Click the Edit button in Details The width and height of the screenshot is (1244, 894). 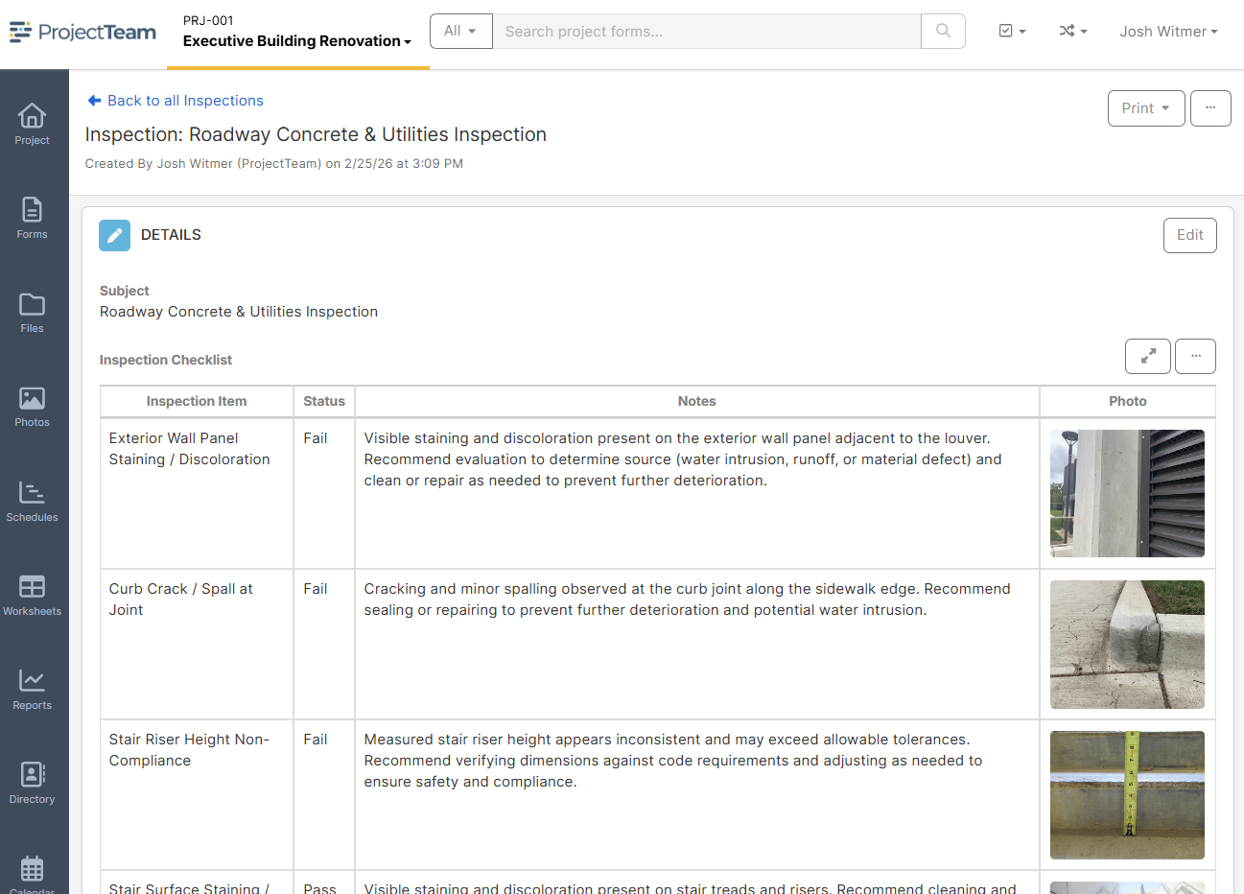point(1189,235)
